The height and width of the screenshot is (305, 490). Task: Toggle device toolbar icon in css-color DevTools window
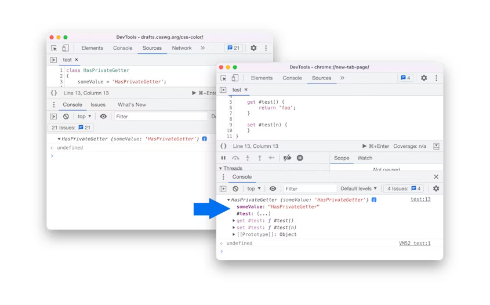tap(66, 48)
